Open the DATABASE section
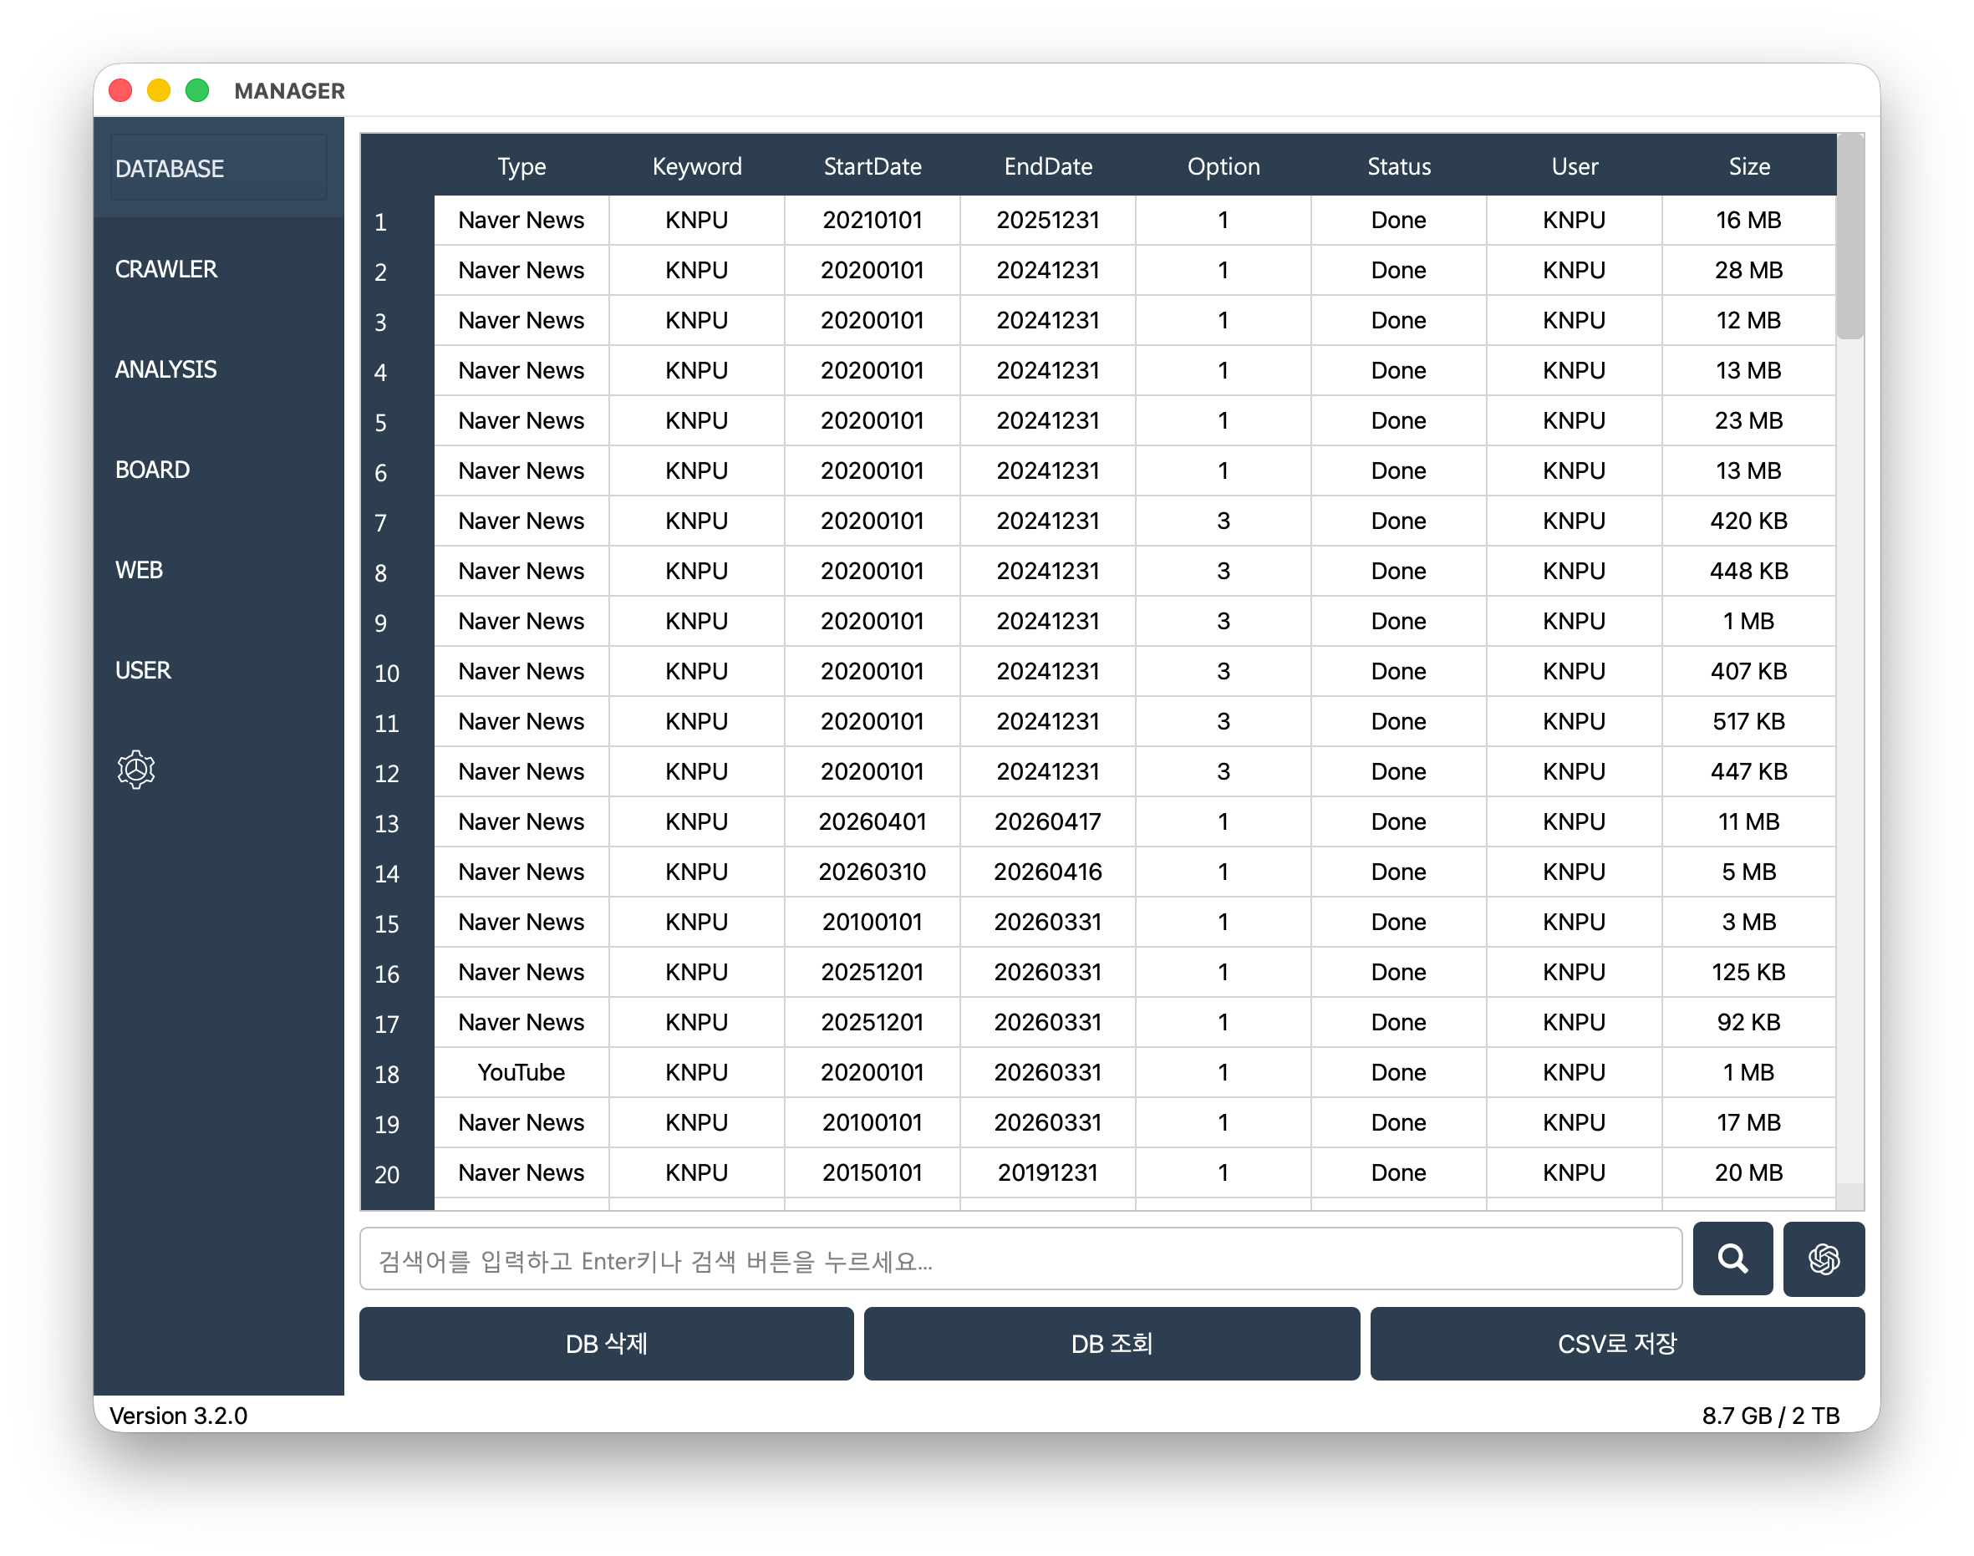The width and height of the screenshot is (1974, 1556). (219, 169)
